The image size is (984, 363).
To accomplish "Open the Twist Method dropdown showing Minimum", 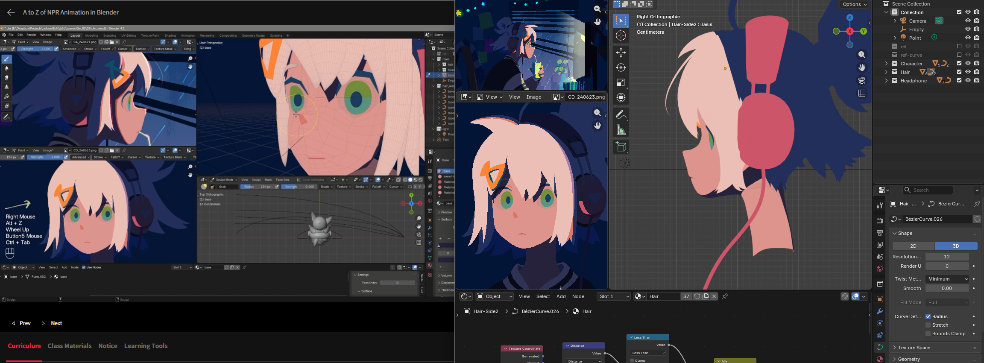I will 947,279.
